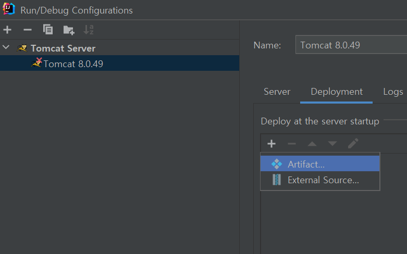Screen dimensions: 407x254
Task: Click the IntelliJ IDEA logo in the title bar
Action: (8, 8)
